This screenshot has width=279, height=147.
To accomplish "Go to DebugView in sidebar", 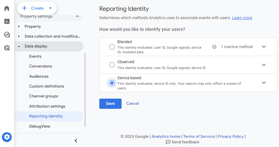I will 40,126.
